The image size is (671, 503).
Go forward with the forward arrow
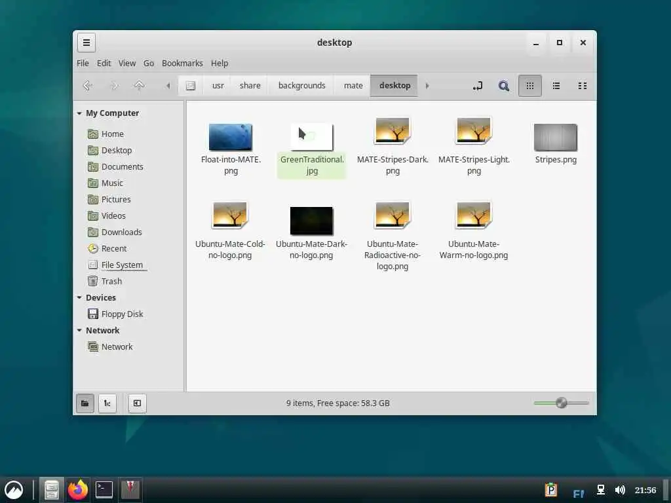[x=114, y=86]
